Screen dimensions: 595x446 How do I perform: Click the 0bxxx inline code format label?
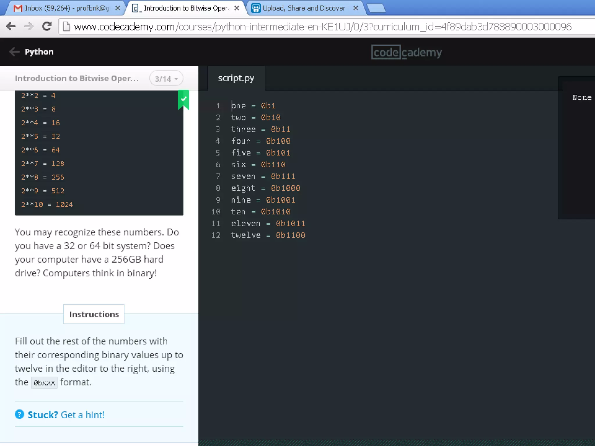point(44,383)
